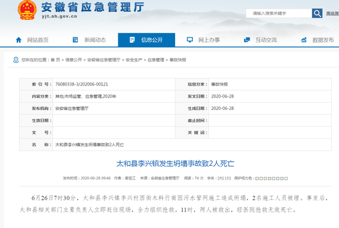Click the home icon beside 网站首页
The height and width of the screenshot is (228, 339).
19,40
